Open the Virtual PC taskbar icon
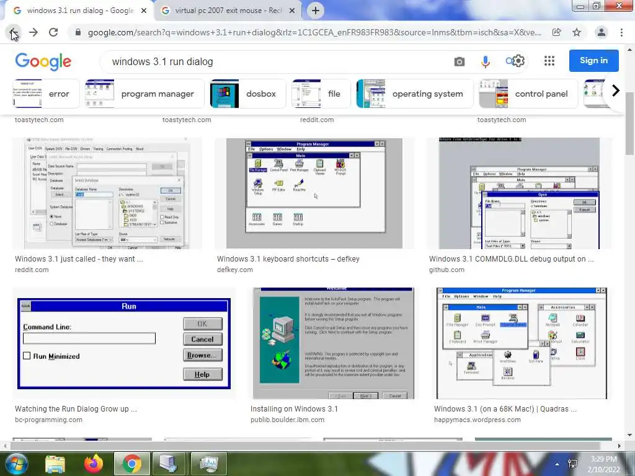 point(168,464)
